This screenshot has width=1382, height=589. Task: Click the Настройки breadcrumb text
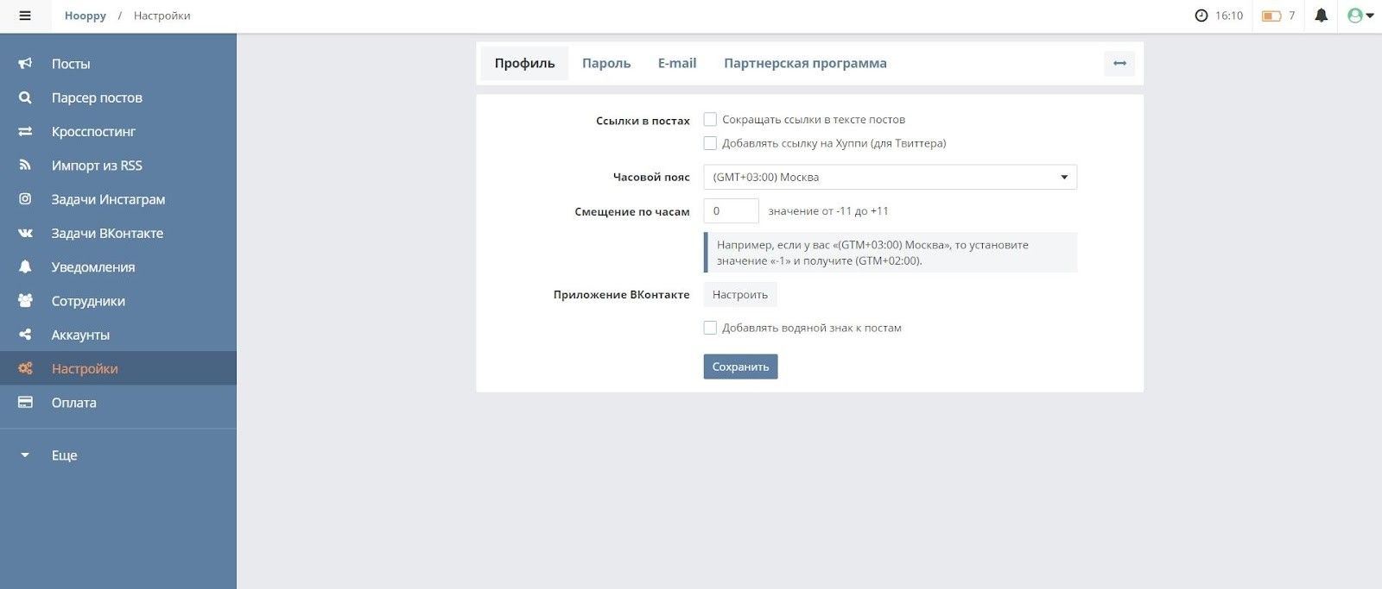click(162, 16)
